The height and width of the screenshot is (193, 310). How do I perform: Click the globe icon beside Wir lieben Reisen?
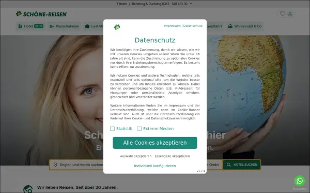pyautogui.click(x=28, y=189)
